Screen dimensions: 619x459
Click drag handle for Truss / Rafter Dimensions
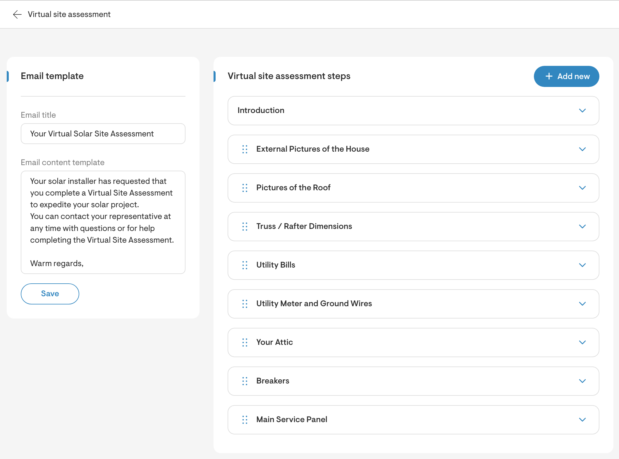point(245,227)
